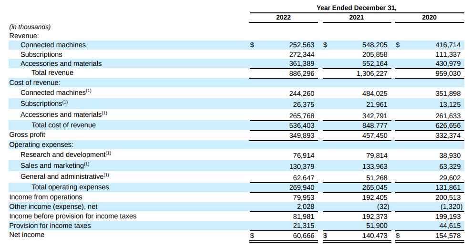This screenshot has height=247, width=471.
Task: Select gross profit value 332,374
Action: (x=448, y=135)
